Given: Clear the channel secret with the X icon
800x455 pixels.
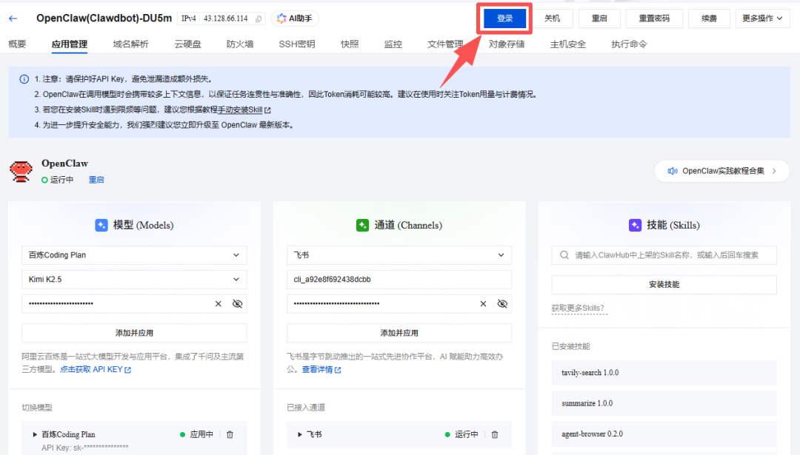Looking at the screenshot, I should pos(483,303).
